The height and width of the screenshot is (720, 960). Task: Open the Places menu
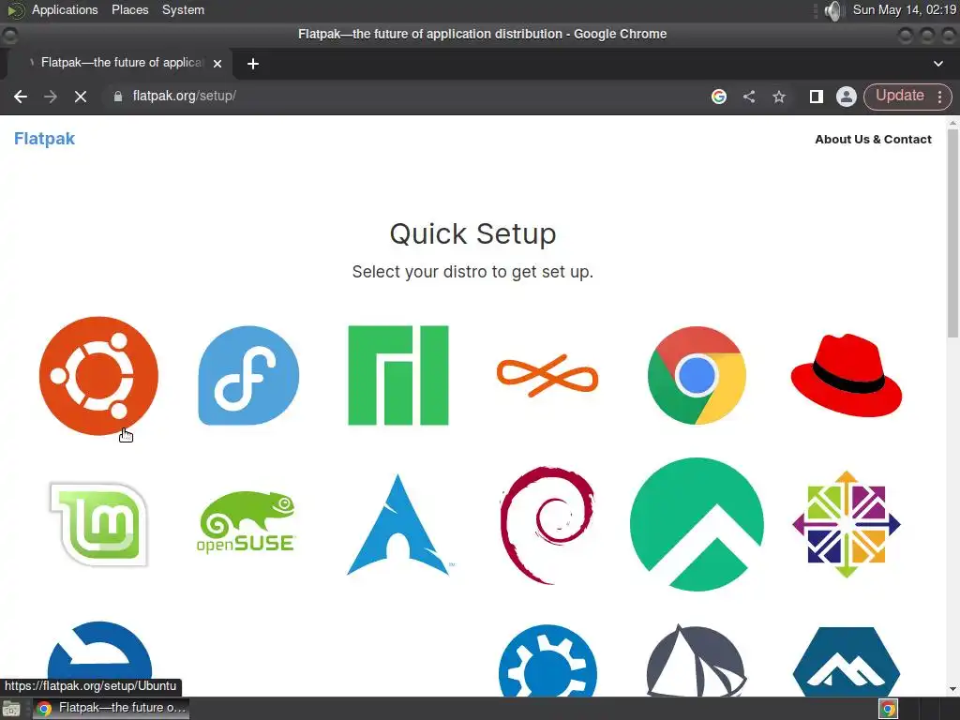(x=129, y=9)
